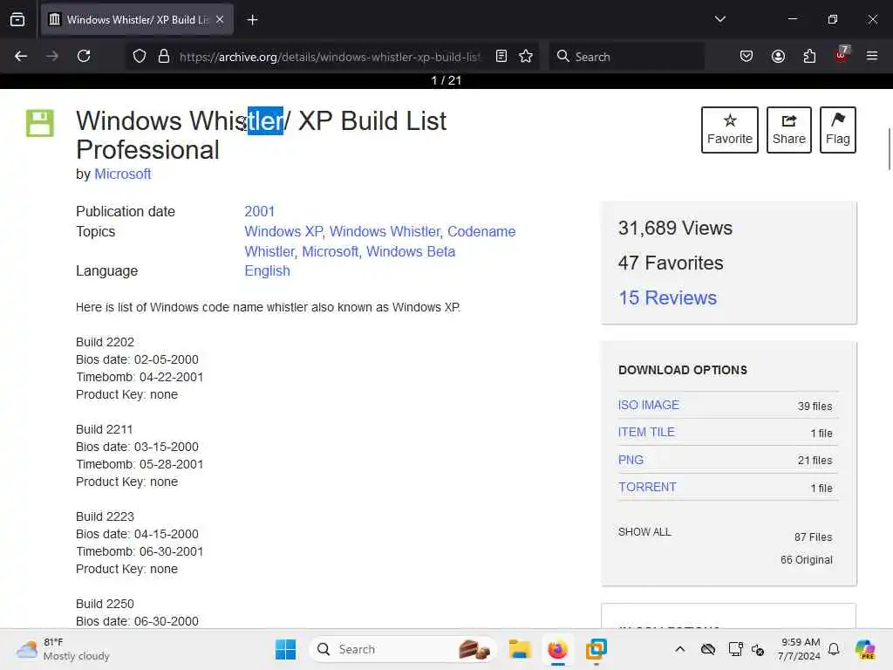Open uBlock extension icon with badge
The height and width of the screenshot is (670, 893).
(x=842, y=55)
